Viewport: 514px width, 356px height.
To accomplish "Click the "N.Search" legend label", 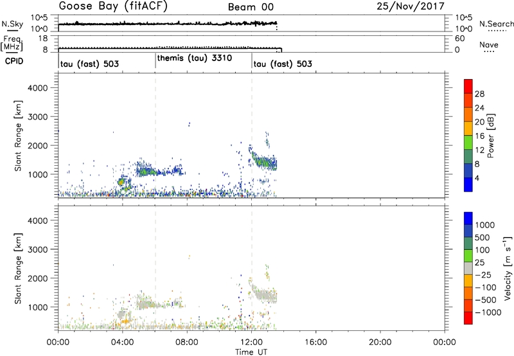I will [496, 24].
